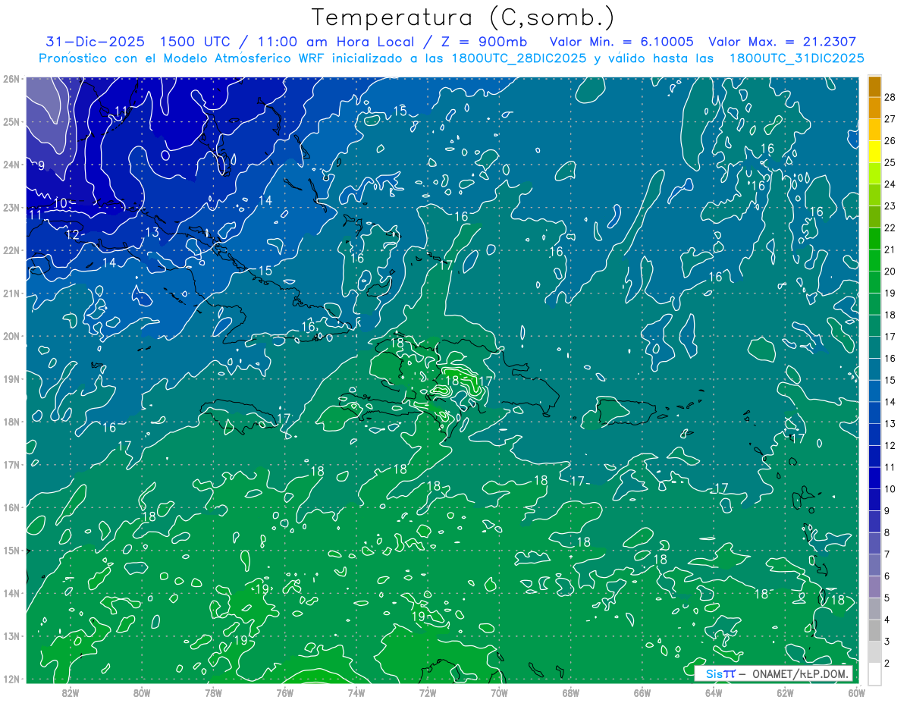Viewport: 910px width, 703px height.
Task: Click the "26N" latitude axis label
Action: (11, 79)
